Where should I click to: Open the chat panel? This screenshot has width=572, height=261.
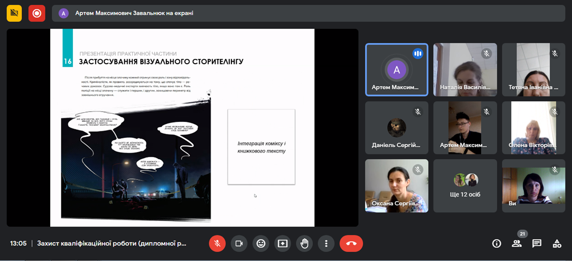coord(536,243)
